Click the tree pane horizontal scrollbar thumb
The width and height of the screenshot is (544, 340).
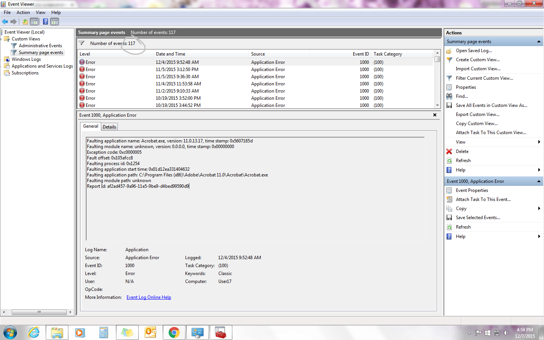click(x=39, y=312)
